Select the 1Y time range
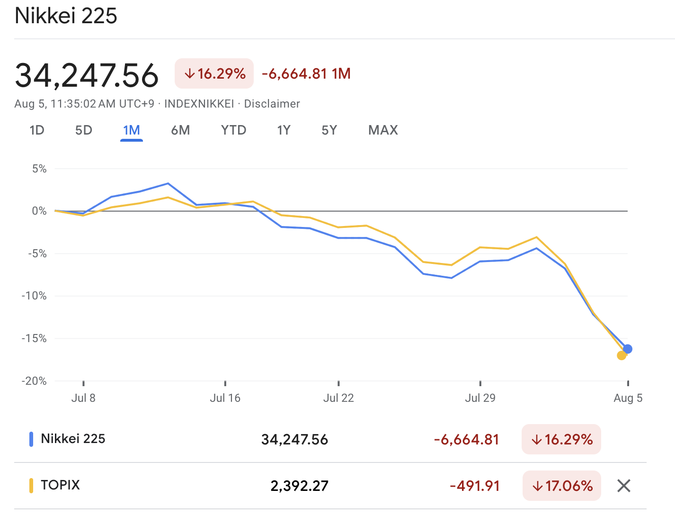 pyautogui.click(x=284, y=130)
